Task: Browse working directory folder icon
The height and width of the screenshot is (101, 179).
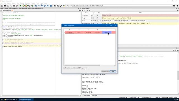Action: coord(174,6)
